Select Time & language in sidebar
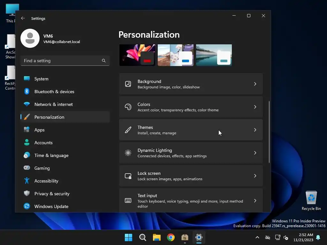The image size is (327, 245). point(65,155)
